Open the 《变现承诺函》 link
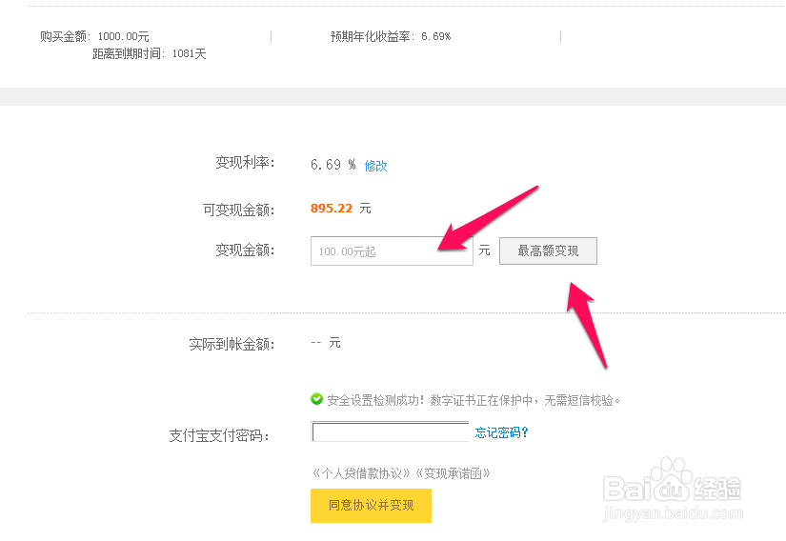786x541 pixels. tap(453, 473)
